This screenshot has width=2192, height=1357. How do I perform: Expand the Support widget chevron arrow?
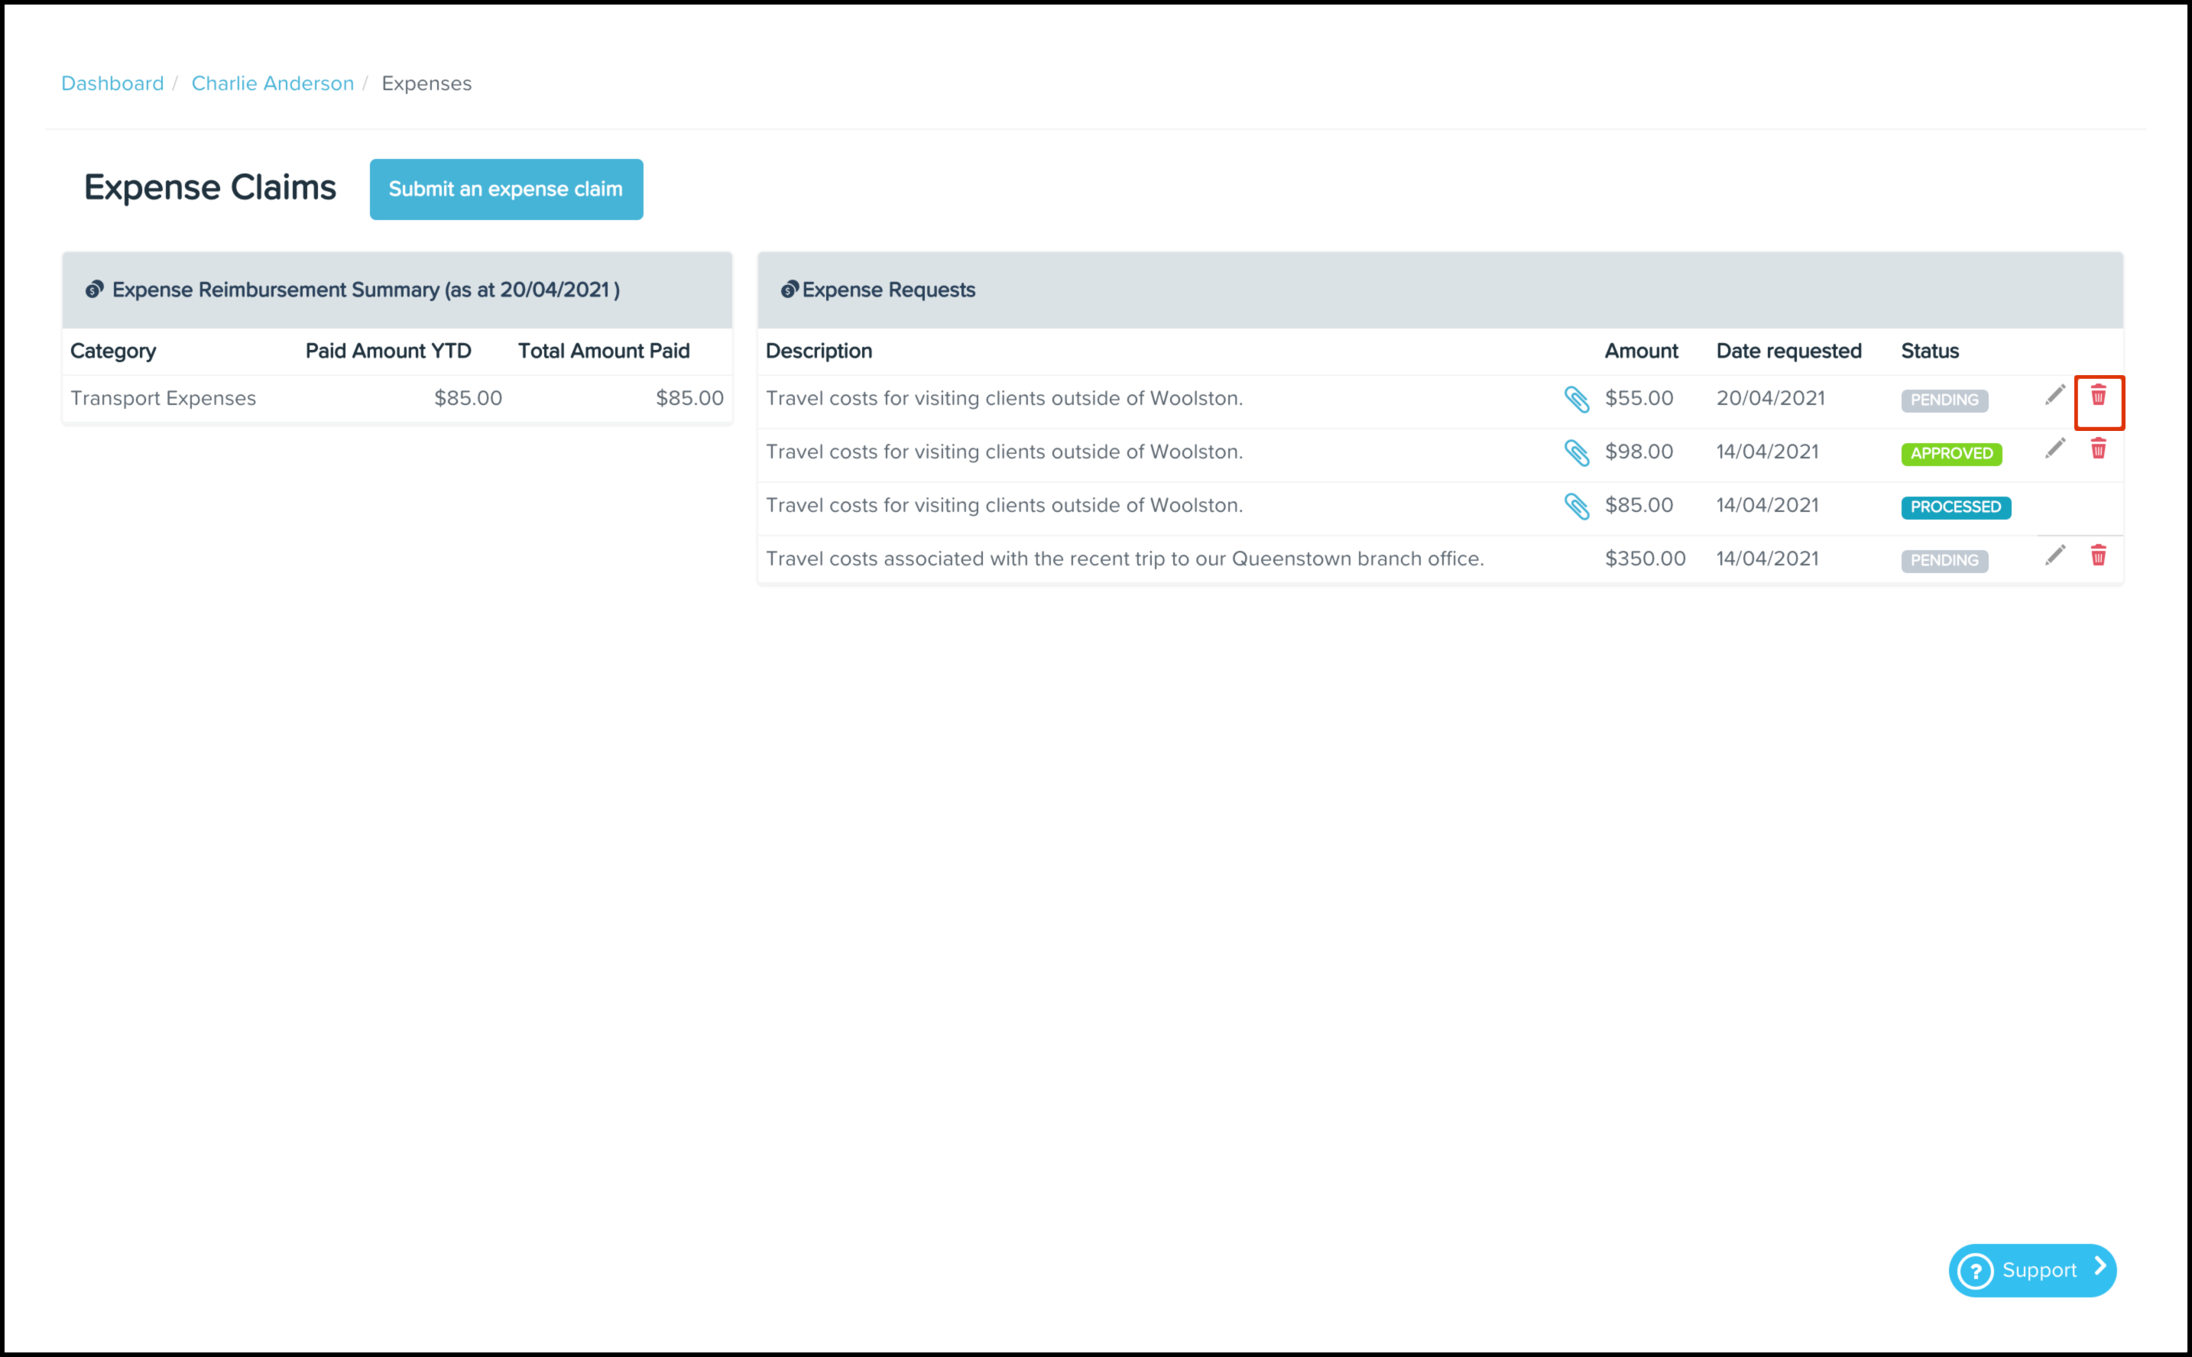click(2100, 1266)
